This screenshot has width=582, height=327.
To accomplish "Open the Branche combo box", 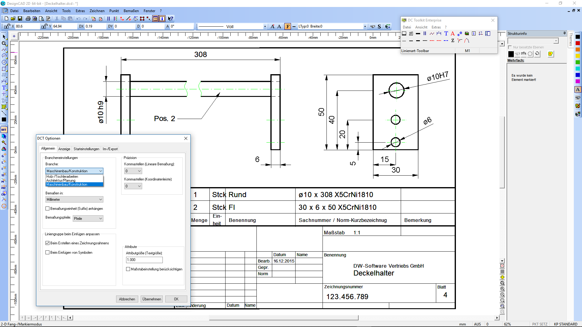I will point(74,171).
